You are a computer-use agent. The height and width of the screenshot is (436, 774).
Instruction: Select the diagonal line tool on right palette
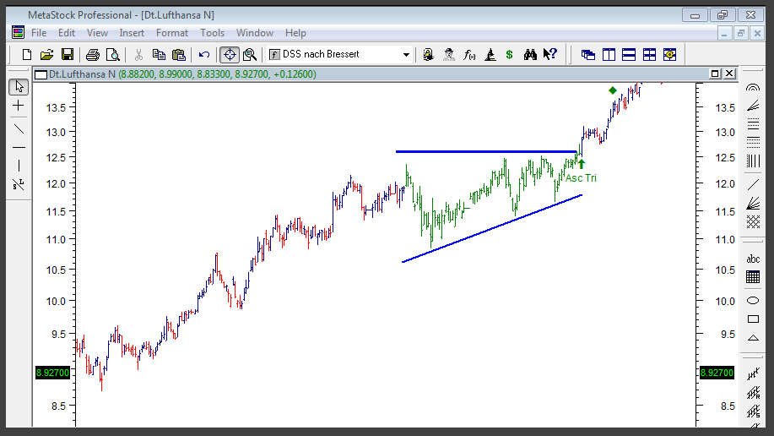[753, 184]
